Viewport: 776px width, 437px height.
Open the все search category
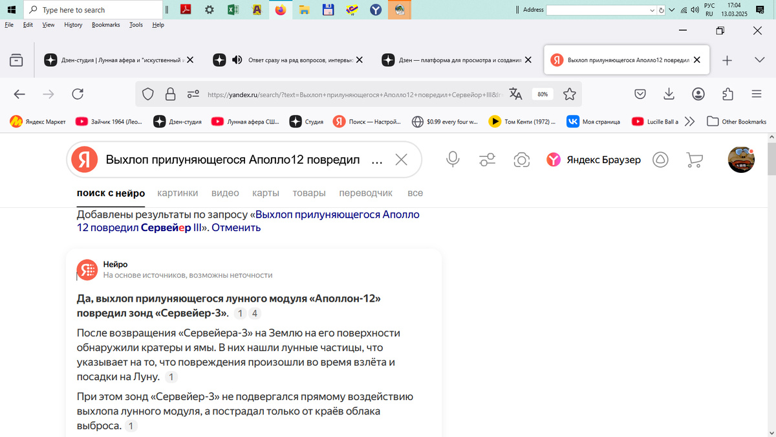pyautogui.click(x=415, y=193)
